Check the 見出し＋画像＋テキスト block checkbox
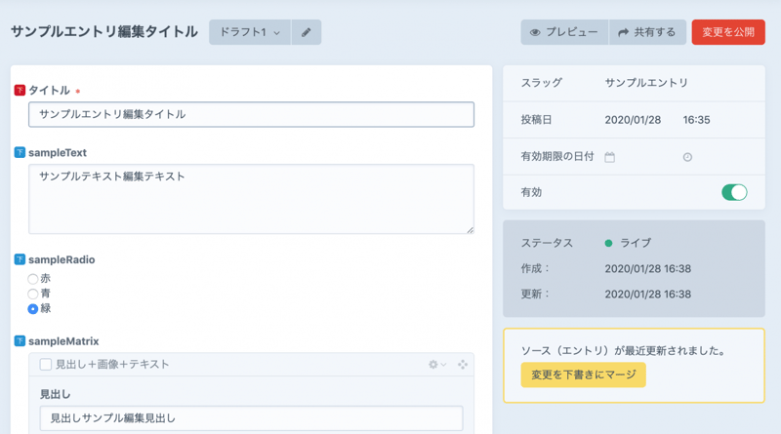The height and width of the screenshot is (434, 781). point(46,364)
